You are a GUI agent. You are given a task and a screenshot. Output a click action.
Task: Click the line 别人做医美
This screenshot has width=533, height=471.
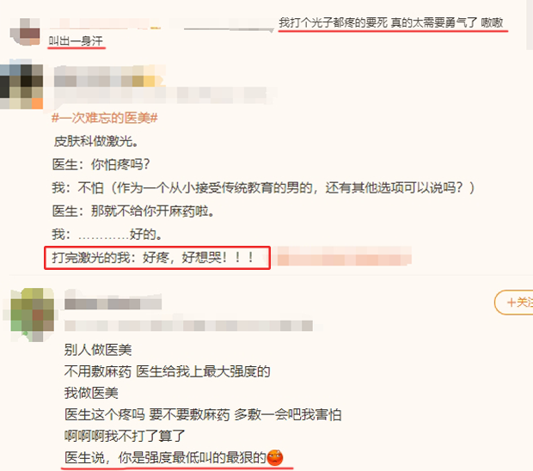[98, 350]
